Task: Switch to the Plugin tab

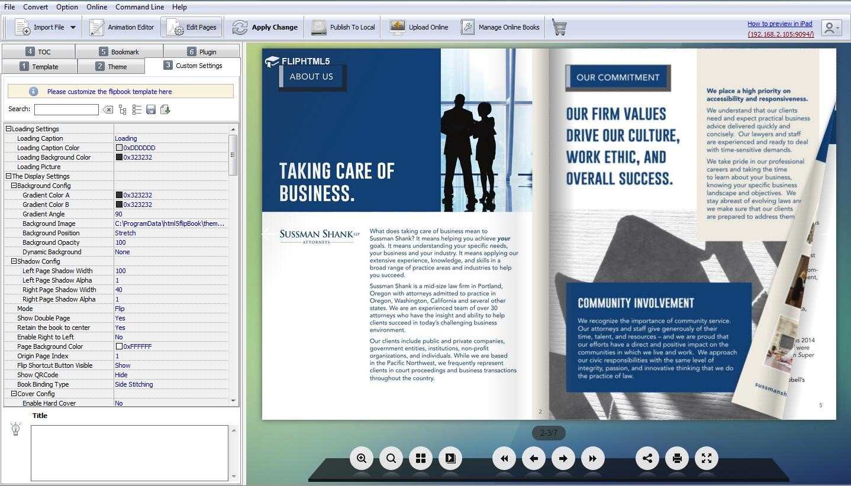Action: (x=202, y=51)
